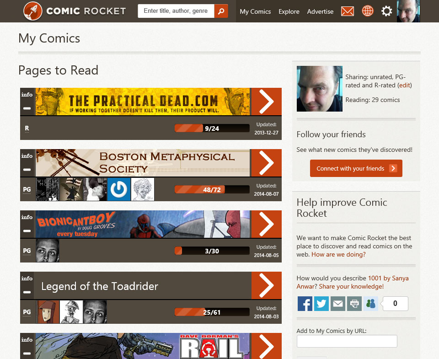Click minus button on Boston Metaphysical Society

[x=27, y=170]
